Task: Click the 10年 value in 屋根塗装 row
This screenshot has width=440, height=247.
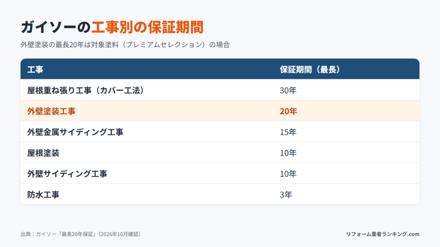Action: pos(288,153)
